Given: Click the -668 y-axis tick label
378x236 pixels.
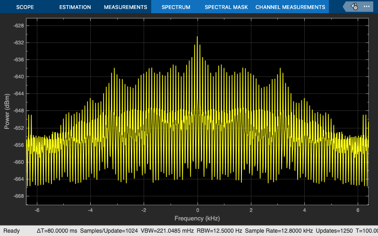Looking at the screenshot, I should (x=18, y=196).
